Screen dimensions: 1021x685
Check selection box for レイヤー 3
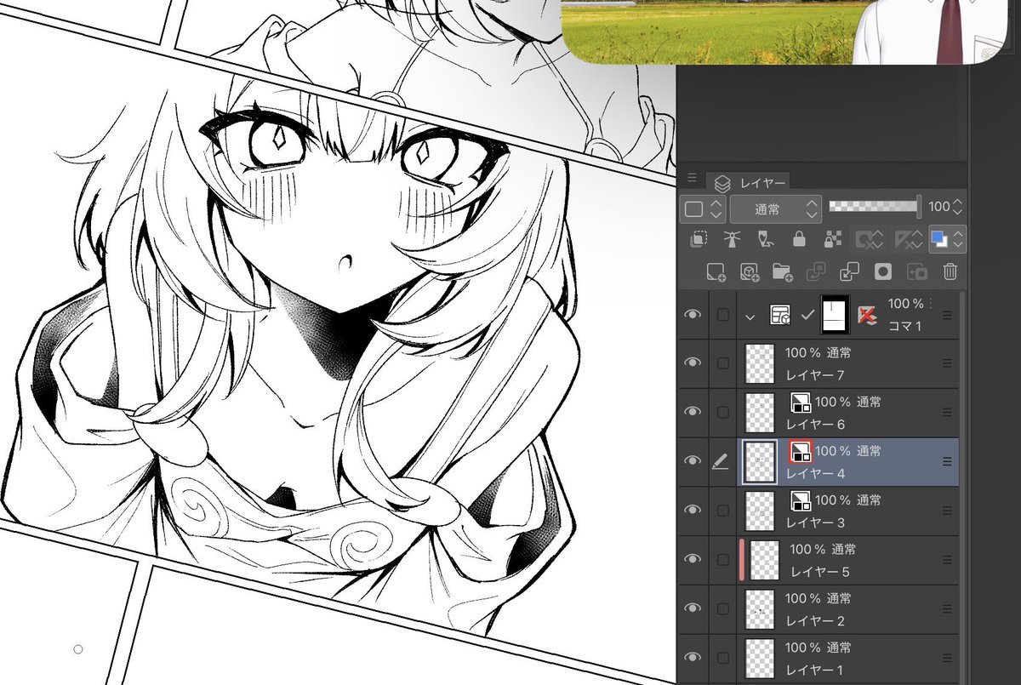click(722, 510)
